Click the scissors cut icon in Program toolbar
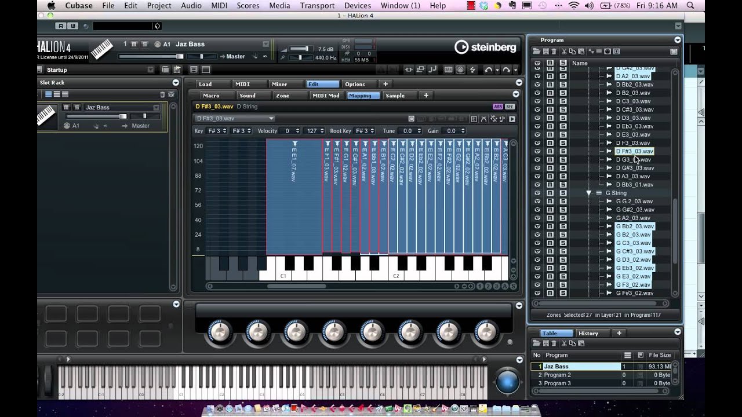This screenshot has height=417, width=742. (564, 52)
